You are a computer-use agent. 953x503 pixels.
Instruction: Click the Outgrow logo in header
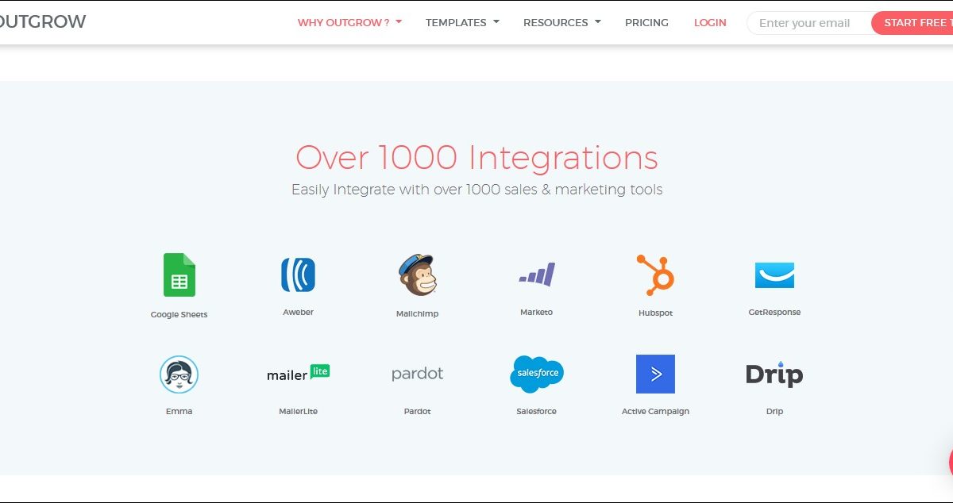(41, 22)
